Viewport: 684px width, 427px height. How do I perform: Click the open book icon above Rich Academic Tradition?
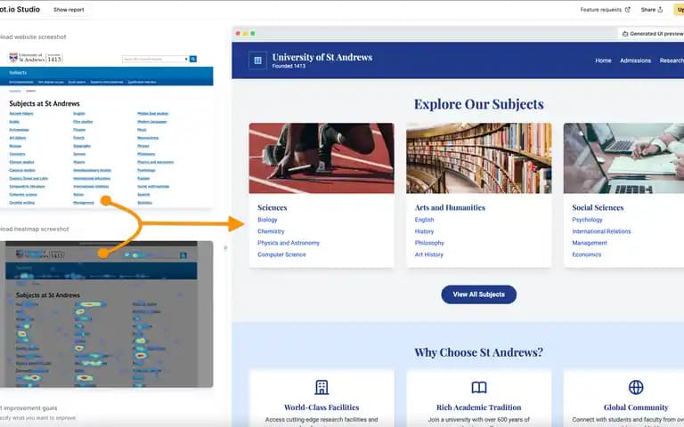point(479,387)
